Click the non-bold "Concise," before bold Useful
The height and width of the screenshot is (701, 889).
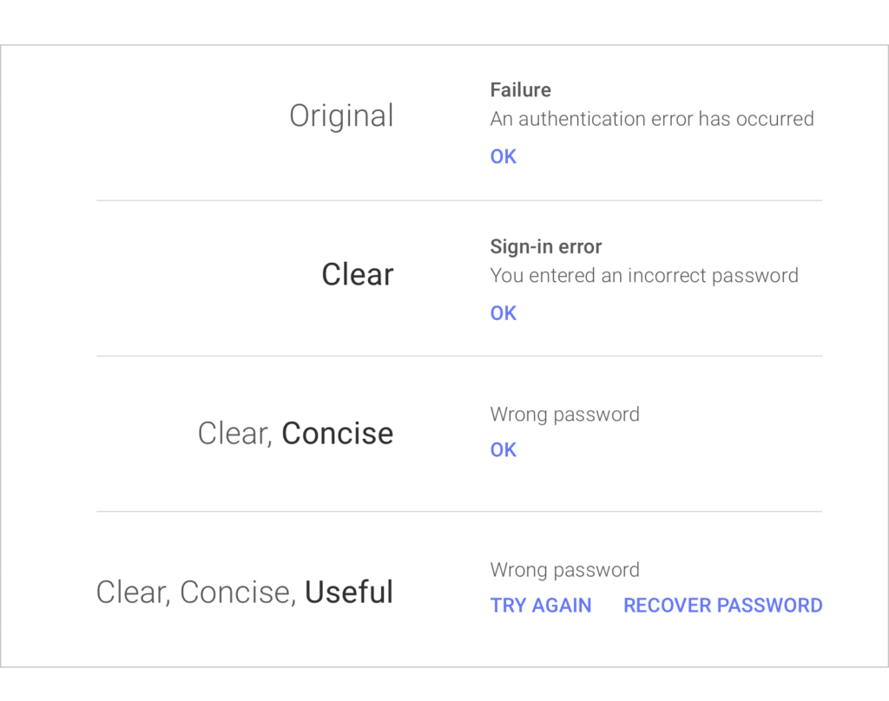[x=238, y=593]
